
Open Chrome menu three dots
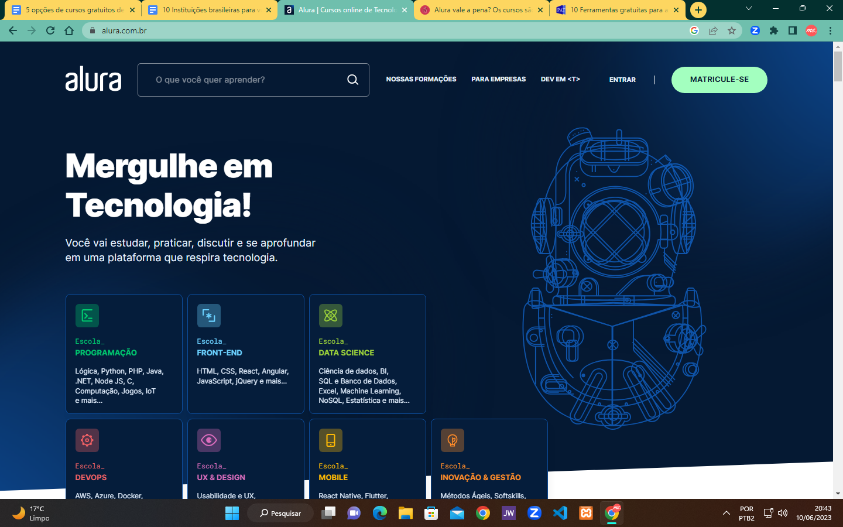[x=830, y=30]
